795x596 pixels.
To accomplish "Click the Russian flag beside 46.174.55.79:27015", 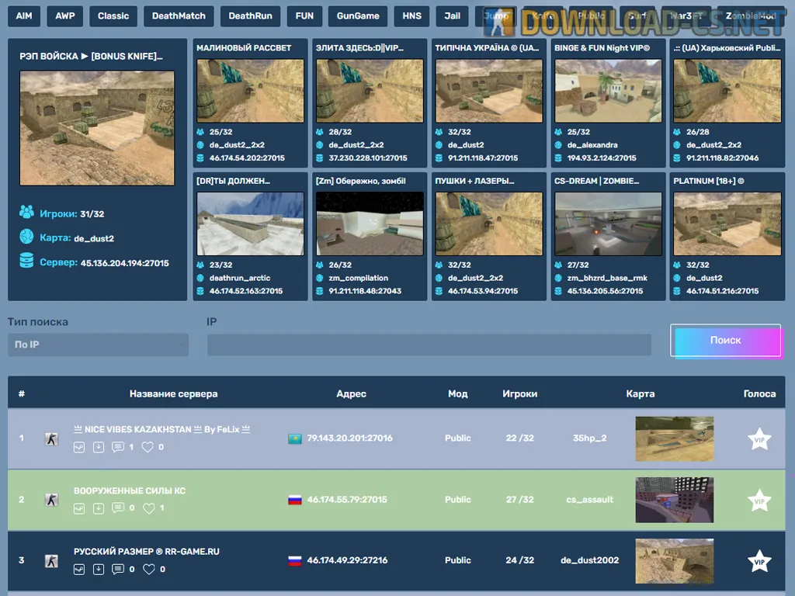I will pyautogui.click(x=294, y=500).
